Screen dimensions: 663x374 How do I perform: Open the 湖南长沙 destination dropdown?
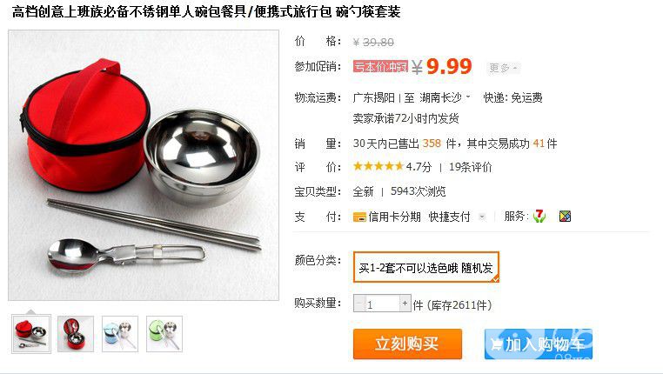pyautogui.click(x=445, y=98)
